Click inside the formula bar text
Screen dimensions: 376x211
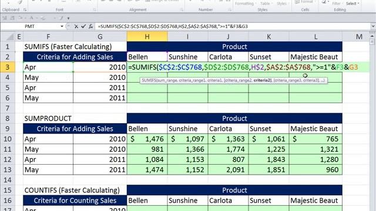173,26
